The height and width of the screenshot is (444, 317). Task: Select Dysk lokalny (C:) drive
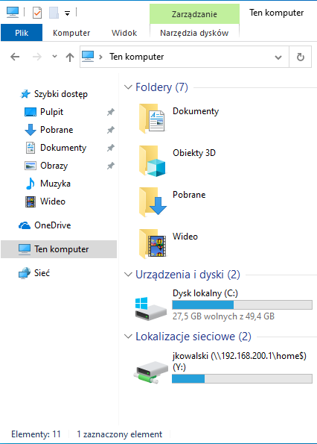(223, 307)
